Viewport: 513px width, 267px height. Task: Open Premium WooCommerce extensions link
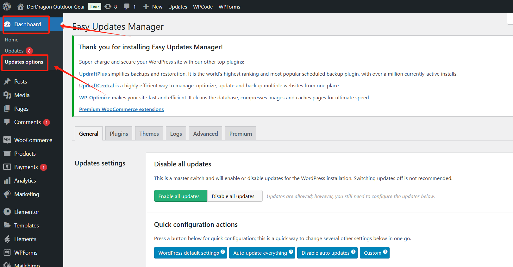[x=122, y=109]
